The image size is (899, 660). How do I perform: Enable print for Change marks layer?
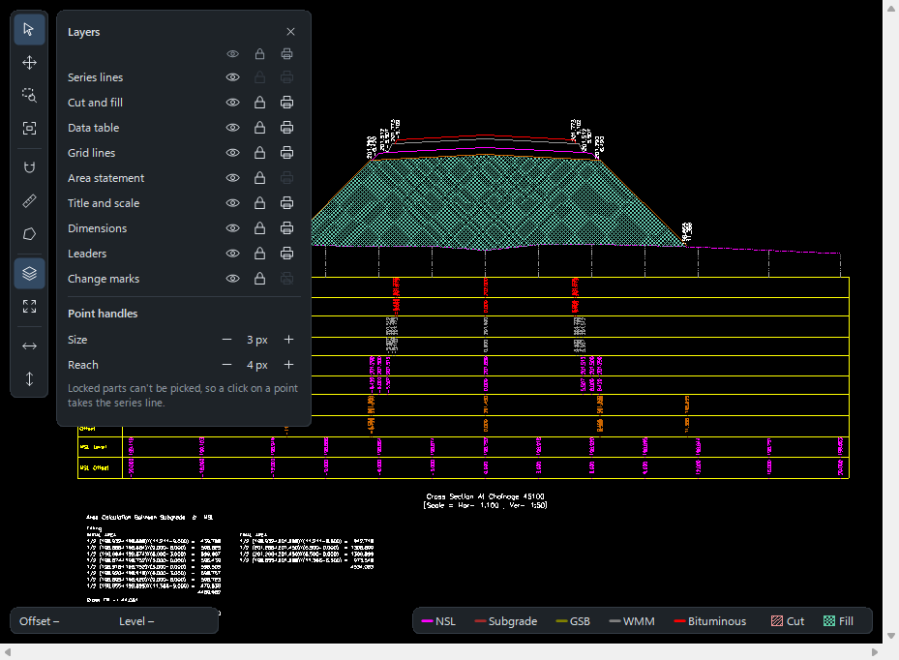[286, 279]
